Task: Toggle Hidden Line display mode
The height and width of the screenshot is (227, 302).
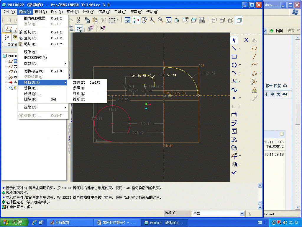Action: pyautogui.click(x=222, y=20)
